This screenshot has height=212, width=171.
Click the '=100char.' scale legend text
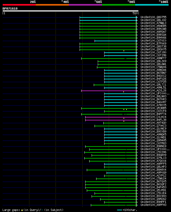click(130, 210)
